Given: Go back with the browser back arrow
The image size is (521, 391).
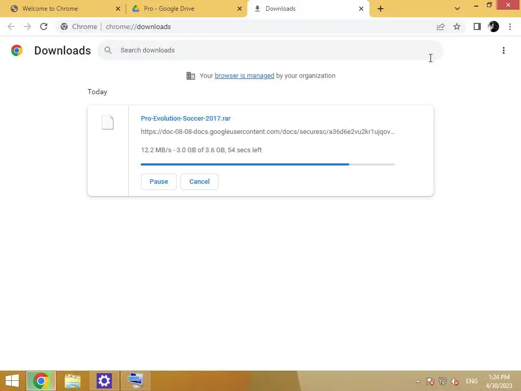Looking at the screenshot, I should (x=11, y=26).
